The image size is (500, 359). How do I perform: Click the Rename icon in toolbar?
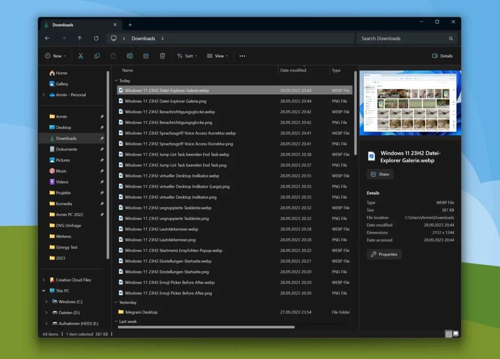coord(129,56)
